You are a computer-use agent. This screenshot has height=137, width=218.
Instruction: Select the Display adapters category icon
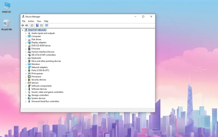pos(29,43)
